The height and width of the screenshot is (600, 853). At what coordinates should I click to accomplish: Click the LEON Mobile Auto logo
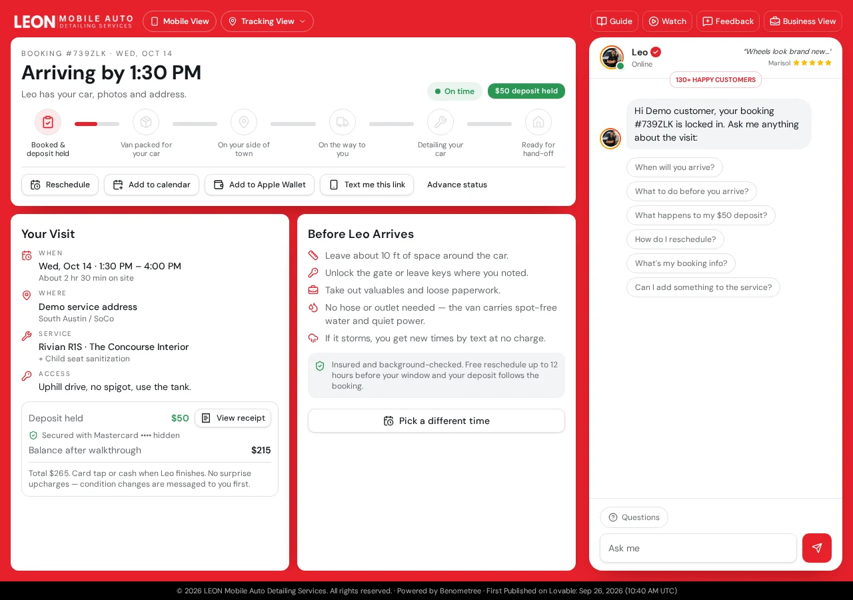[x=73, y=21]
